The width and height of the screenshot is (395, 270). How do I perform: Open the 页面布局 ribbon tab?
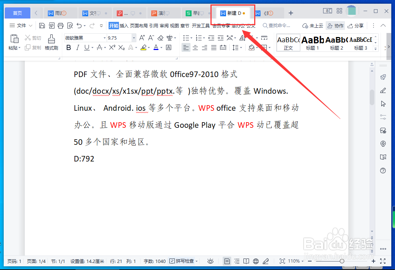pyautogui.click(x=139, y=26)
